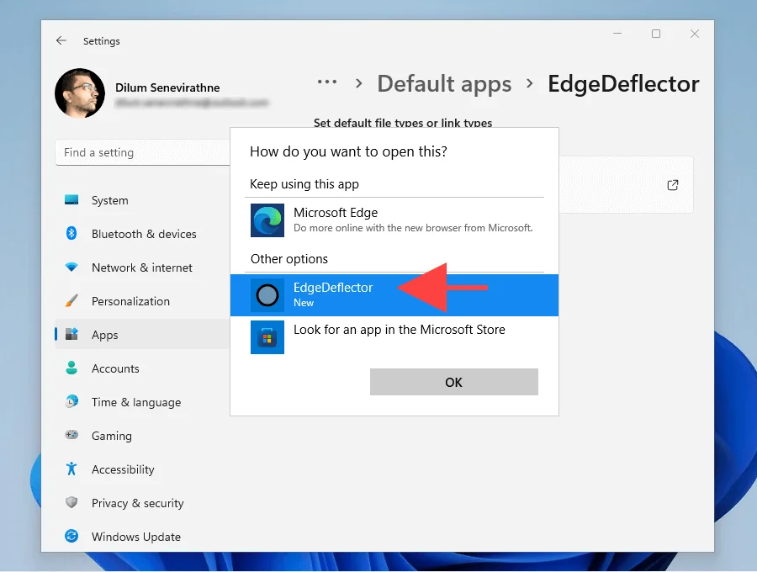Click the Network & internet wifi icon
The image size is (757, 572).
pyautogui.click(x=71, y=267)
